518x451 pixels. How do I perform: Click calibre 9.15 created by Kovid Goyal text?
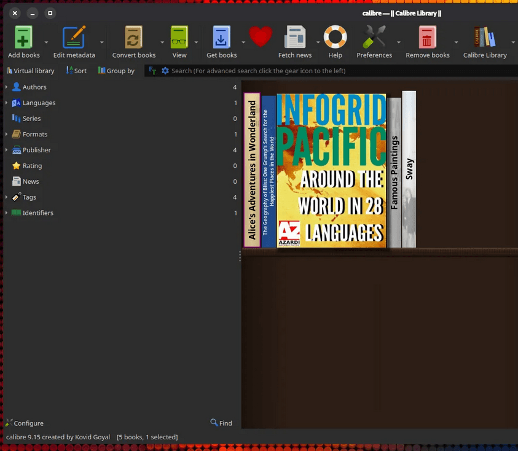[58, 437]
